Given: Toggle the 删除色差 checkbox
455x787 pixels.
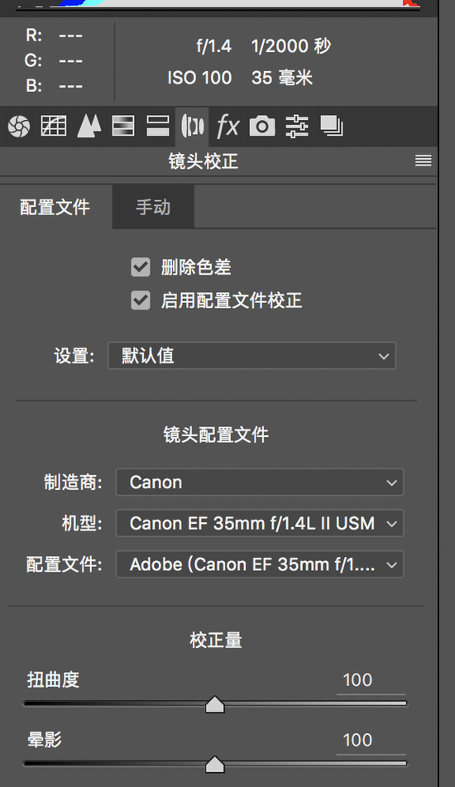Looking at the screenshot, I should pyautogui.click(x=141, y=267).
